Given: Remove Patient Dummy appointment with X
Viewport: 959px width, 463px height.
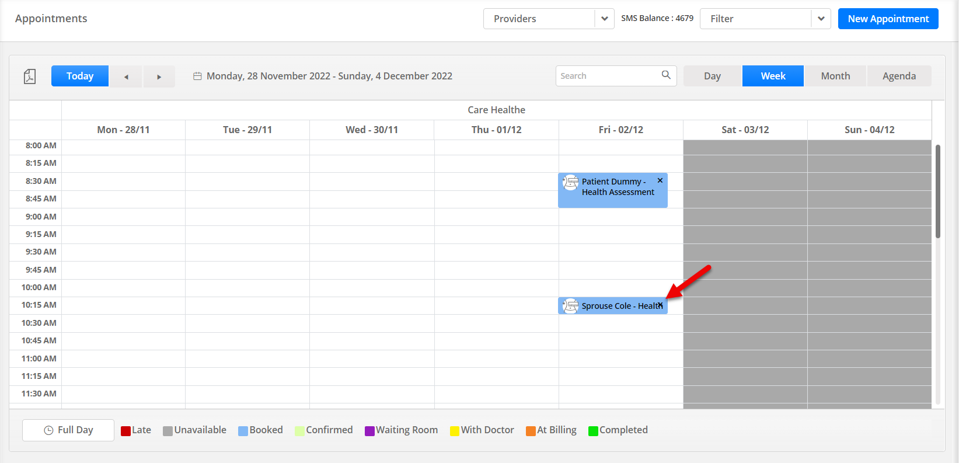Looking at the screenshot, I should click(660, 181).
